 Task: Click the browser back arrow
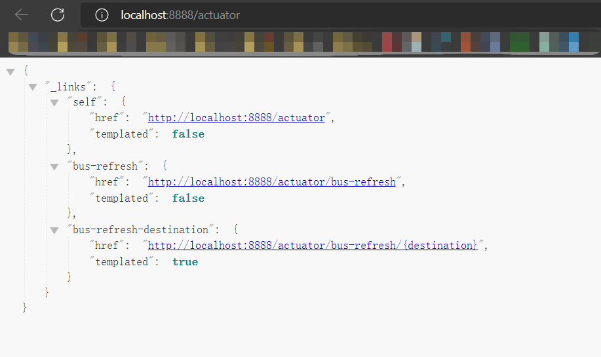tap(22, 15)
